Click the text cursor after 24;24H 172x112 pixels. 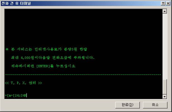(27, 95)
